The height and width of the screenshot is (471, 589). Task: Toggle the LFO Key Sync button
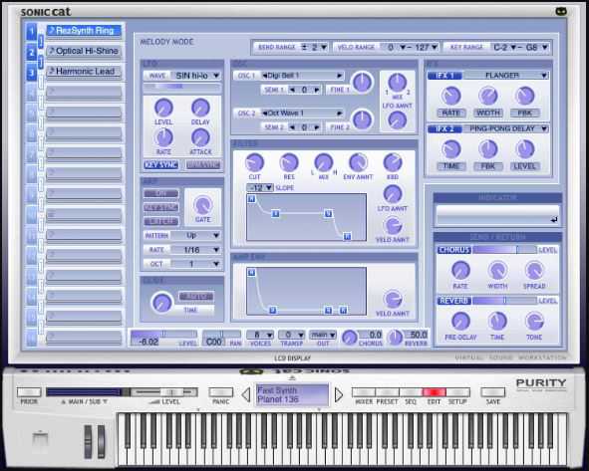point(160,164)
